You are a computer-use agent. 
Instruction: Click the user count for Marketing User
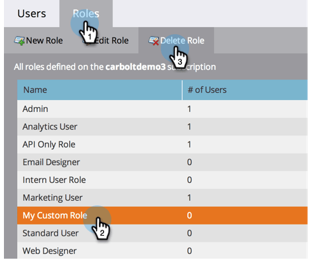point(189,198)
